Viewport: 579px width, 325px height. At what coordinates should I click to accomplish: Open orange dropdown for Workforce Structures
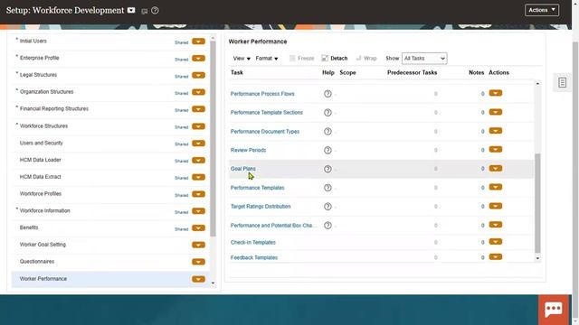[x=198, y=126]
